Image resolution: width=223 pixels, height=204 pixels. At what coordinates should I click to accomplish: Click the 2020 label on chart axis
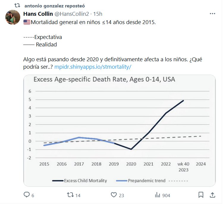click(131, 164)
